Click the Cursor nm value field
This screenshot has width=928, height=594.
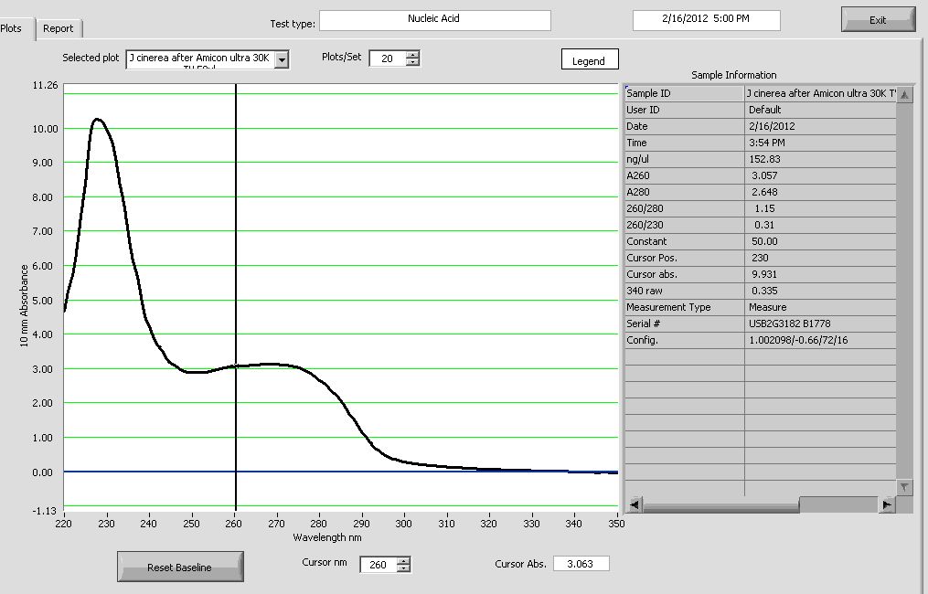tap(378, 565)
